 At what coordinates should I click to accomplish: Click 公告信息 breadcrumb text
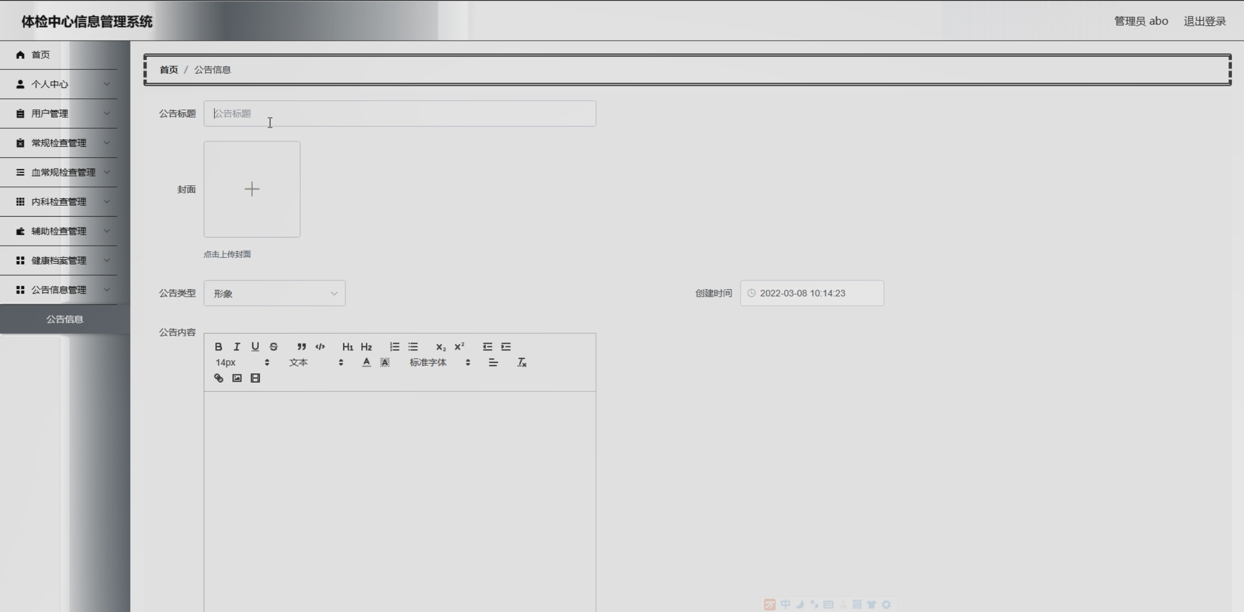[x=213, y=70]
